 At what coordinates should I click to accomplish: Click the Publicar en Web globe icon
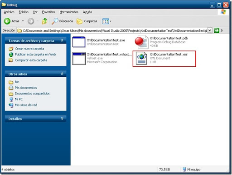11,55
